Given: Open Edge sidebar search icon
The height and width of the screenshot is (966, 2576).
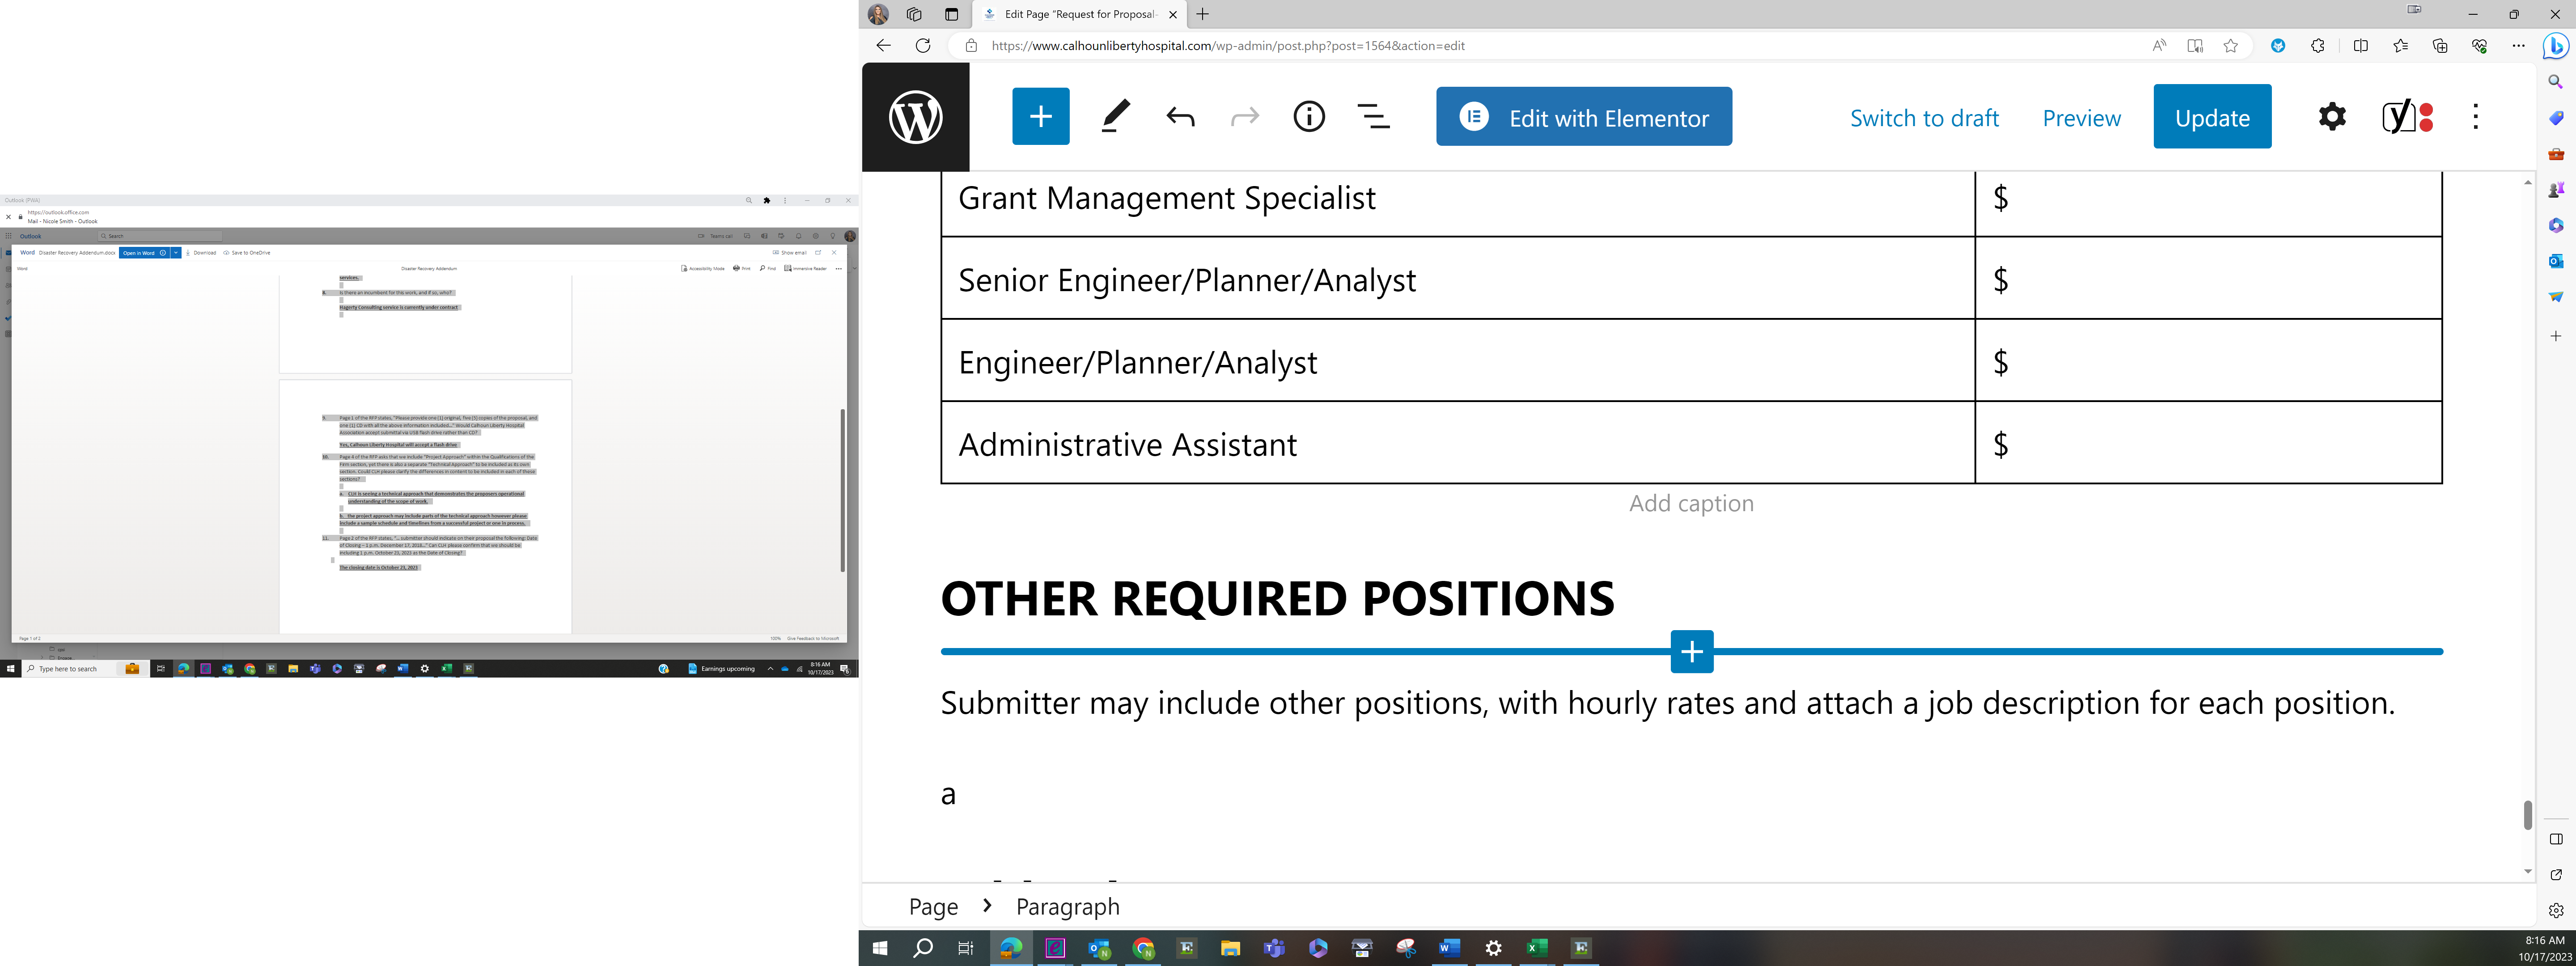Looking at the screenshot, I should point(2555,82).
